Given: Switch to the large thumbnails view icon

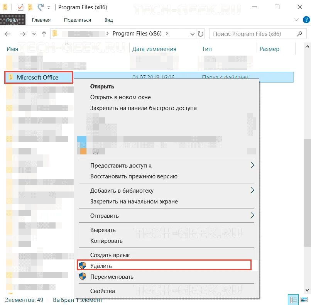Looking at the screenshot, I should click(x=304, y=300).
